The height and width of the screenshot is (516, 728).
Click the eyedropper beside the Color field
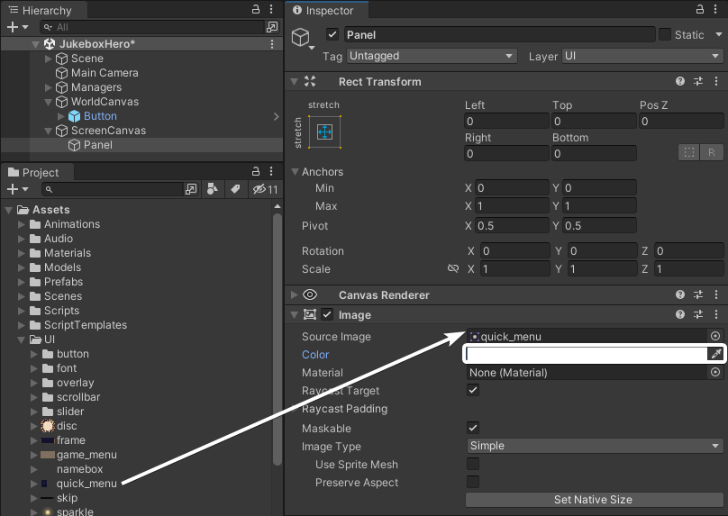[715, 354]
